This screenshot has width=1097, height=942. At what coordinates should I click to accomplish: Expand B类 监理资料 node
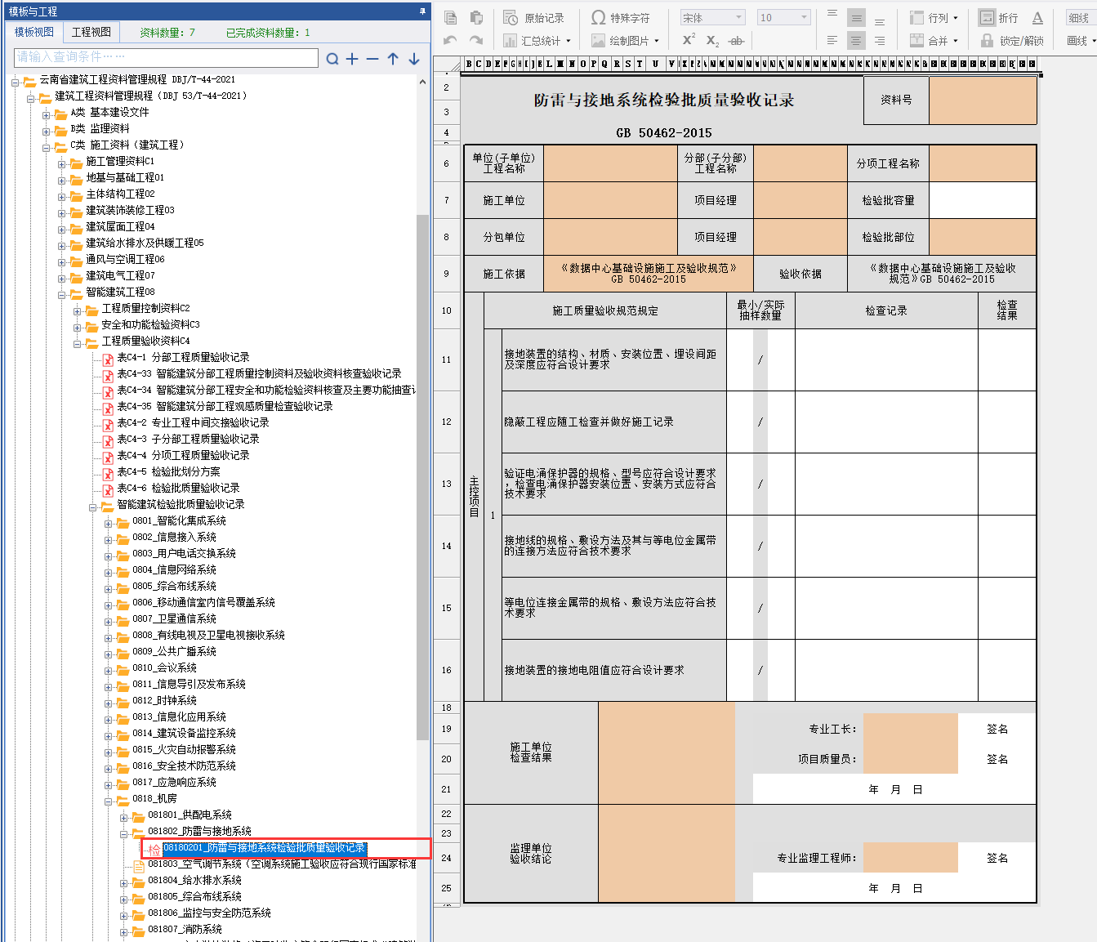coord(47,130)
